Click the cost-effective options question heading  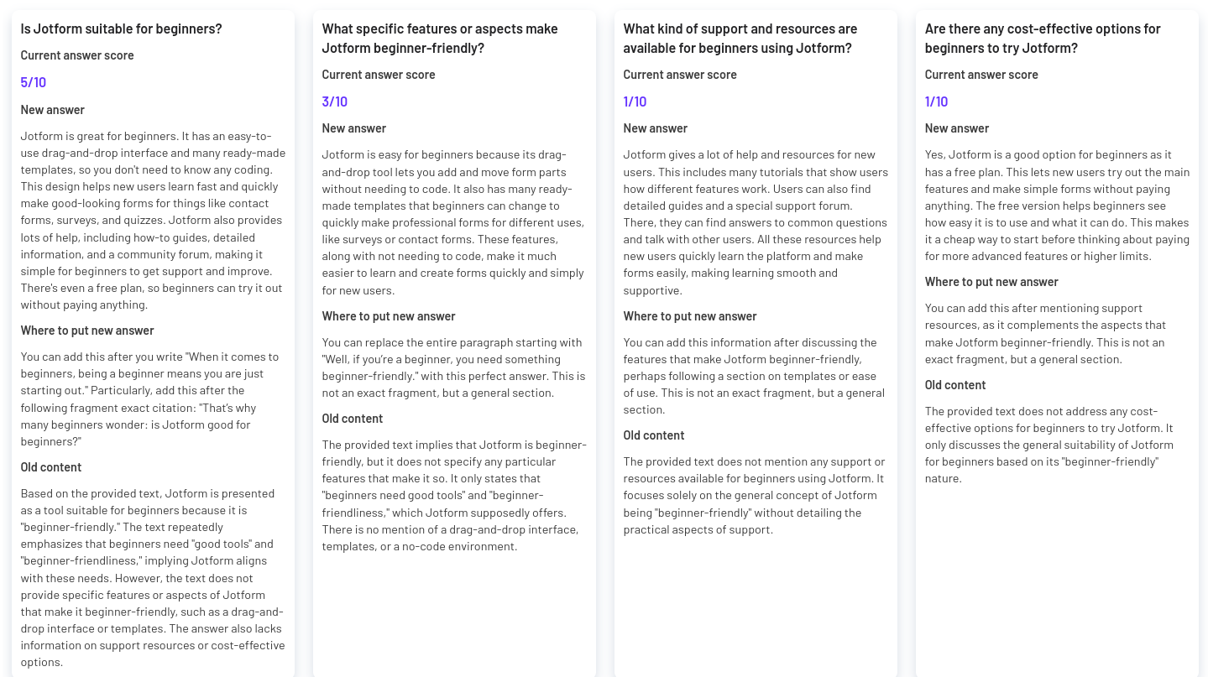click(x=1043, y=39)
